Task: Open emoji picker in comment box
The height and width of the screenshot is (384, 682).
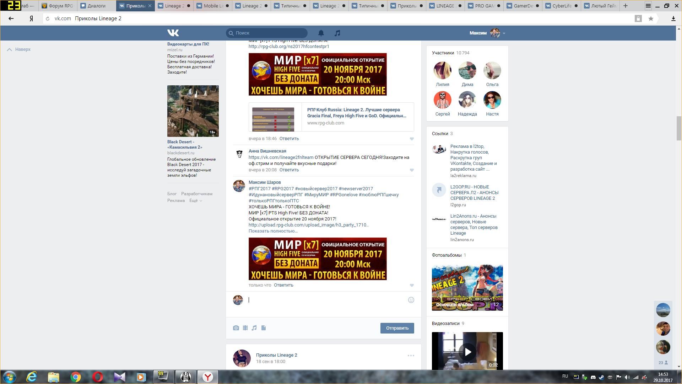Action: 411,300
